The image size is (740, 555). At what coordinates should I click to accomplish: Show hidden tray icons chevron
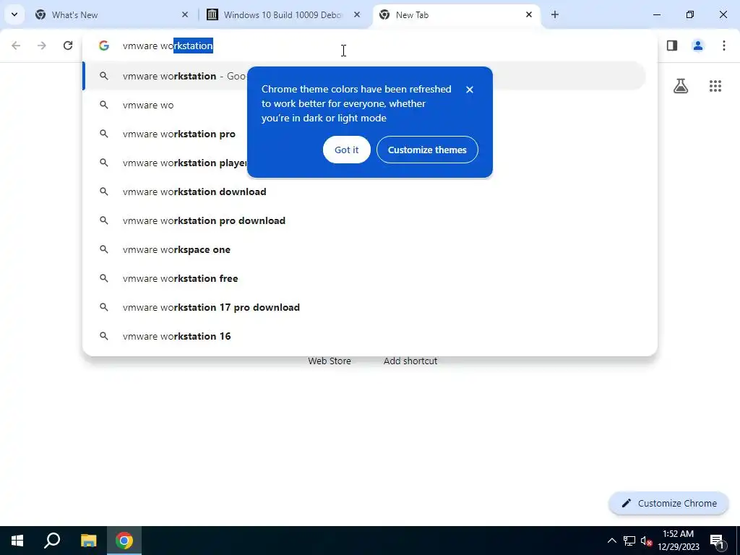(611, 541)
